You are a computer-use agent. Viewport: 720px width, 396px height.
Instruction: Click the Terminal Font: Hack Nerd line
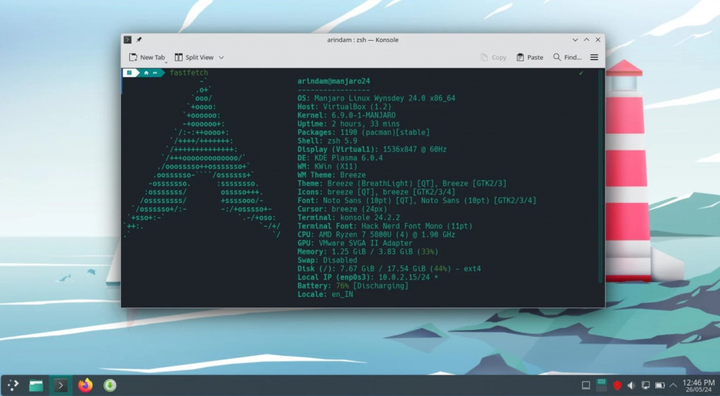[x=385, y=226]
